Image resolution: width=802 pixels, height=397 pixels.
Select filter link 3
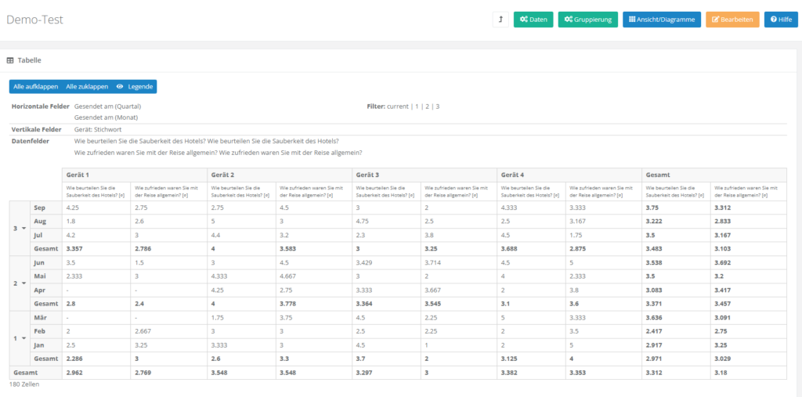pos(437,106)
